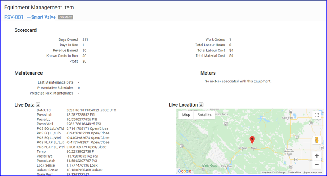The height and width of the screenshot is (176, 327).
Task: Click the Meters section heading
Action: click(x=208, y=73)
